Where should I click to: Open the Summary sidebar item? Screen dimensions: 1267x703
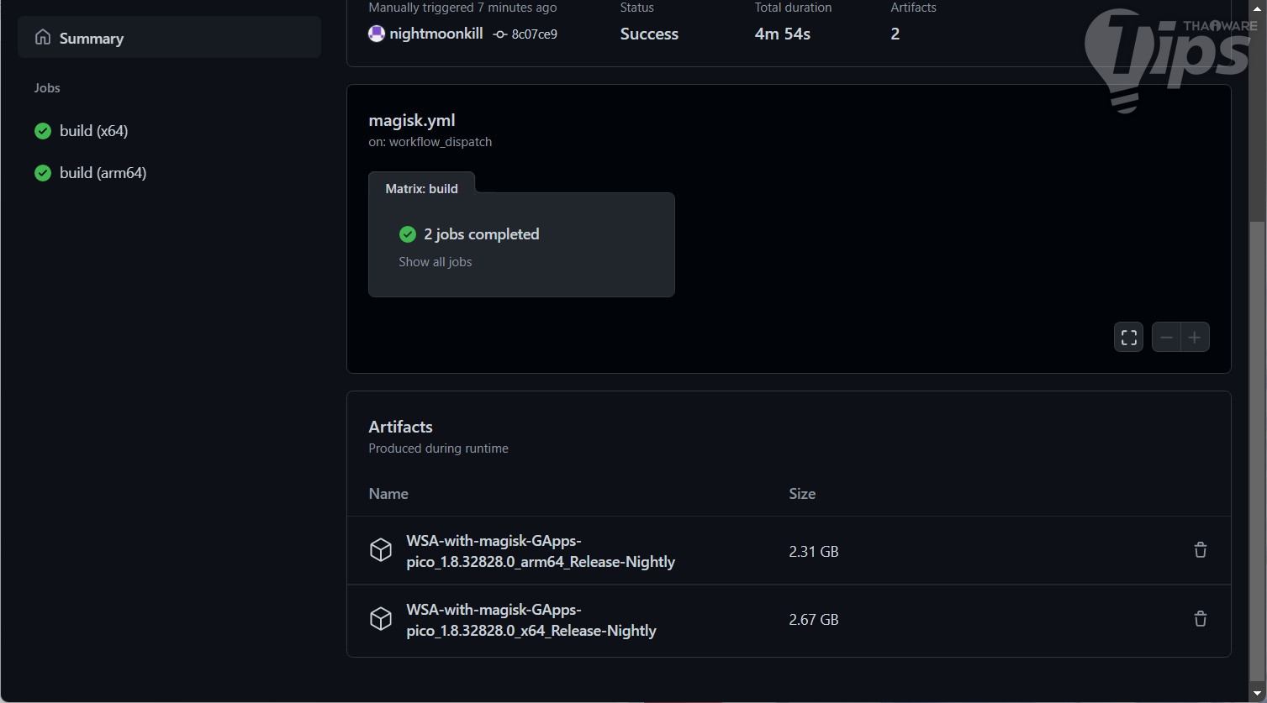(x=92, y=39)
